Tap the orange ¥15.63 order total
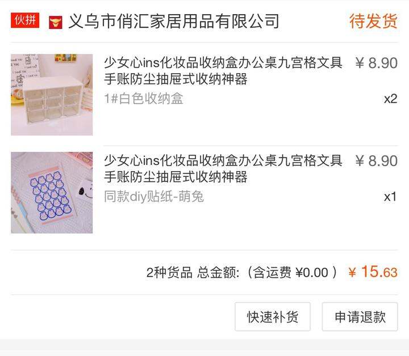The height and width of the screenshot is (356, 409). [x=373, y=272]
